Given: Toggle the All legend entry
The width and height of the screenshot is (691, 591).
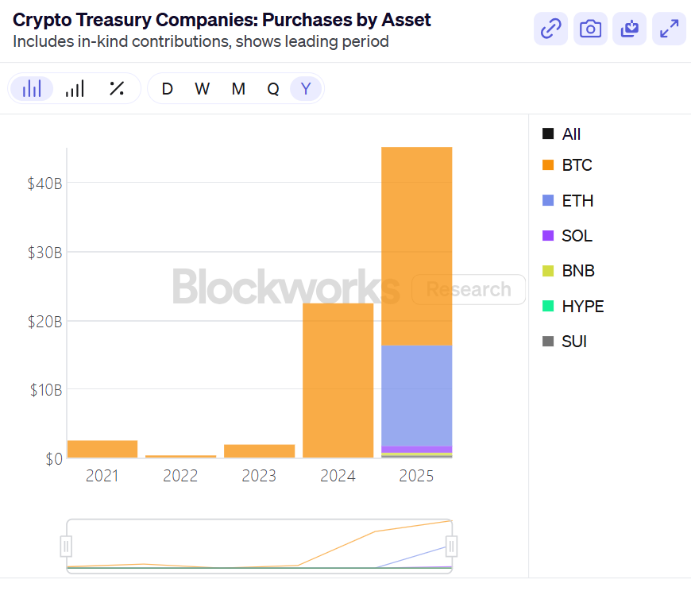Looking at the screenshot, I should point(562,134).
